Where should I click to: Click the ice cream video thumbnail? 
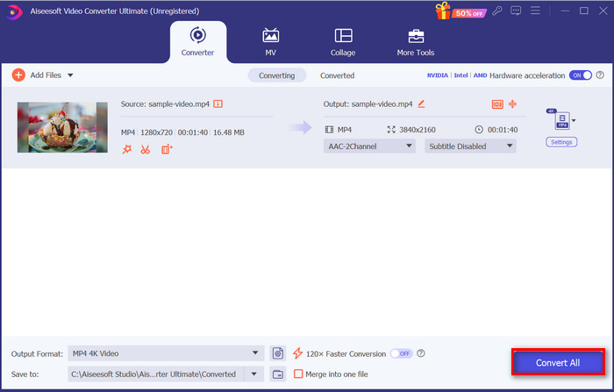tap(62, 127)
